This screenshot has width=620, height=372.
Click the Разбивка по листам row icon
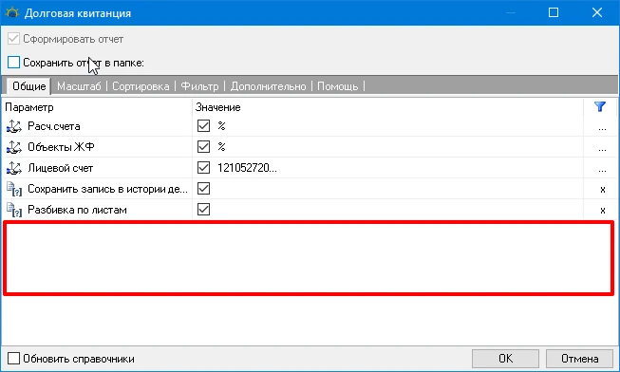point(14,210)
